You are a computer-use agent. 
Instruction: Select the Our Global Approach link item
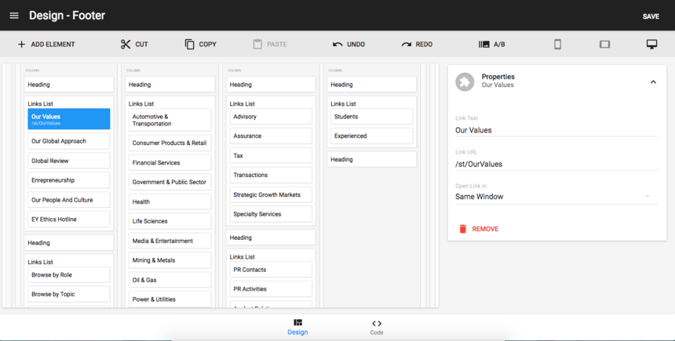coord(69,142)
